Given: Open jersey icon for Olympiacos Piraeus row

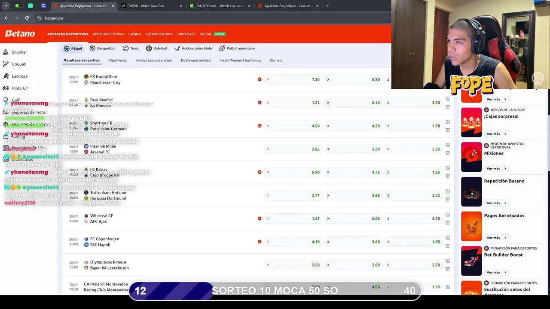Looking at the screenshot, I should [448, 269].
